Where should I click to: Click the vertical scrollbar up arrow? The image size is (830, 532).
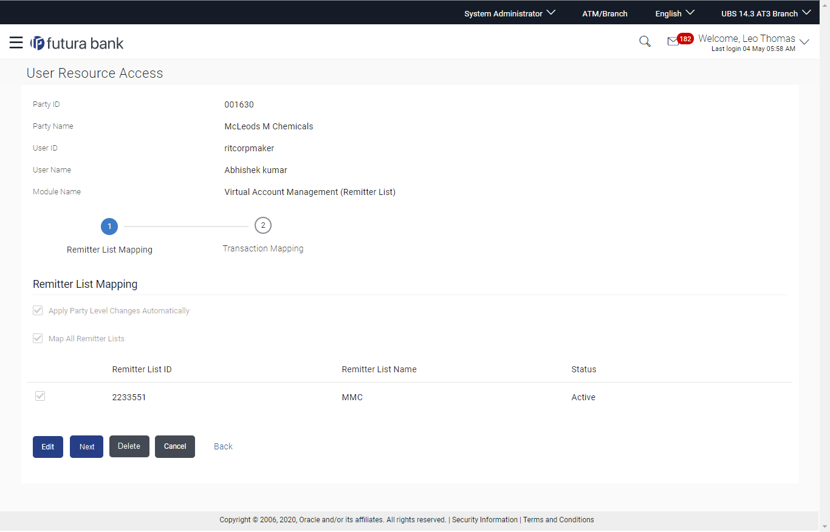coord(825,5)
